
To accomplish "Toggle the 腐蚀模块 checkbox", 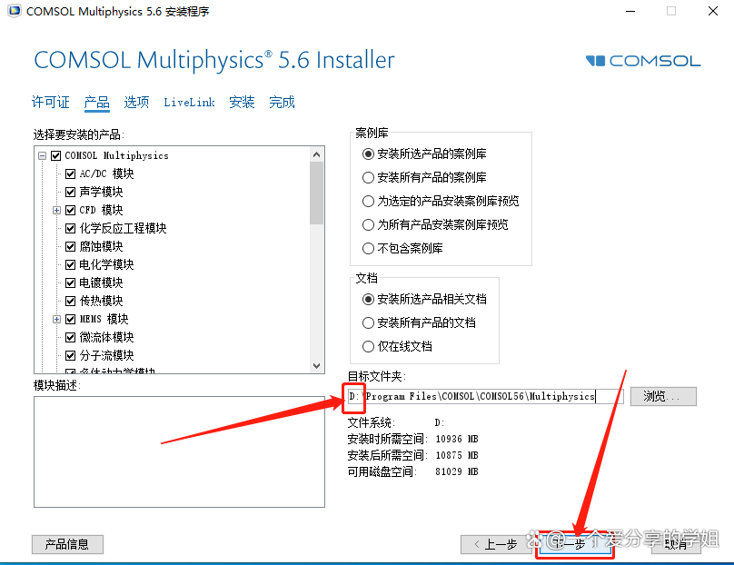I will [70, 246].
